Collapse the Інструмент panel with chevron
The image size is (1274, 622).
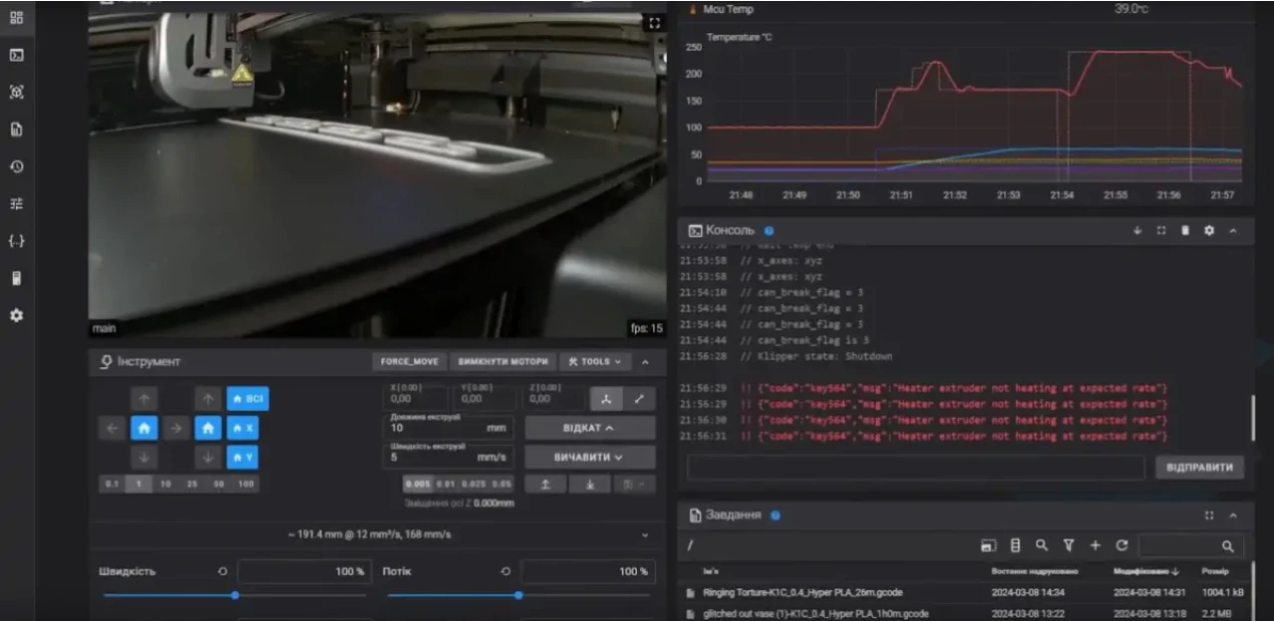coord(645,362)
